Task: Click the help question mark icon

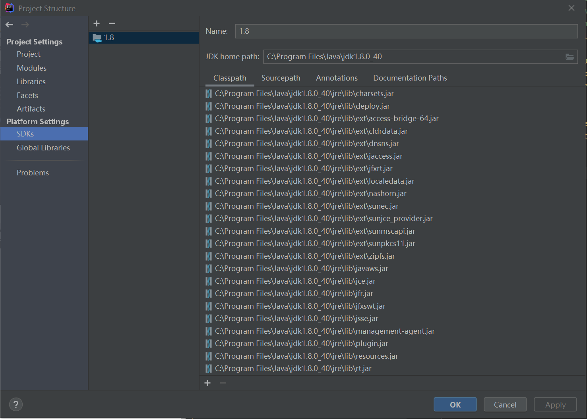Action: coord(15,404)
